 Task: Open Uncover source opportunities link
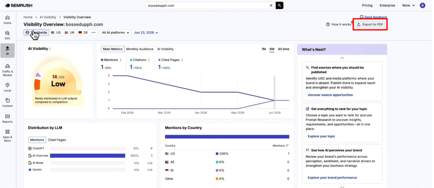(330, 95)
